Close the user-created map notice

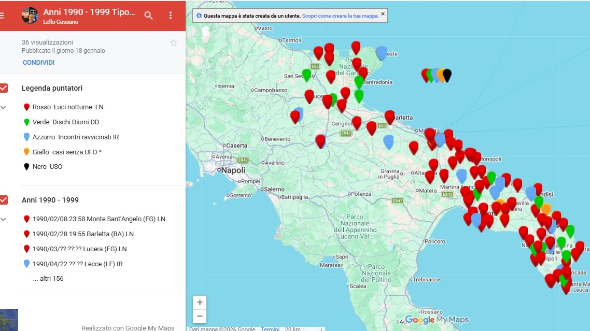383,14
